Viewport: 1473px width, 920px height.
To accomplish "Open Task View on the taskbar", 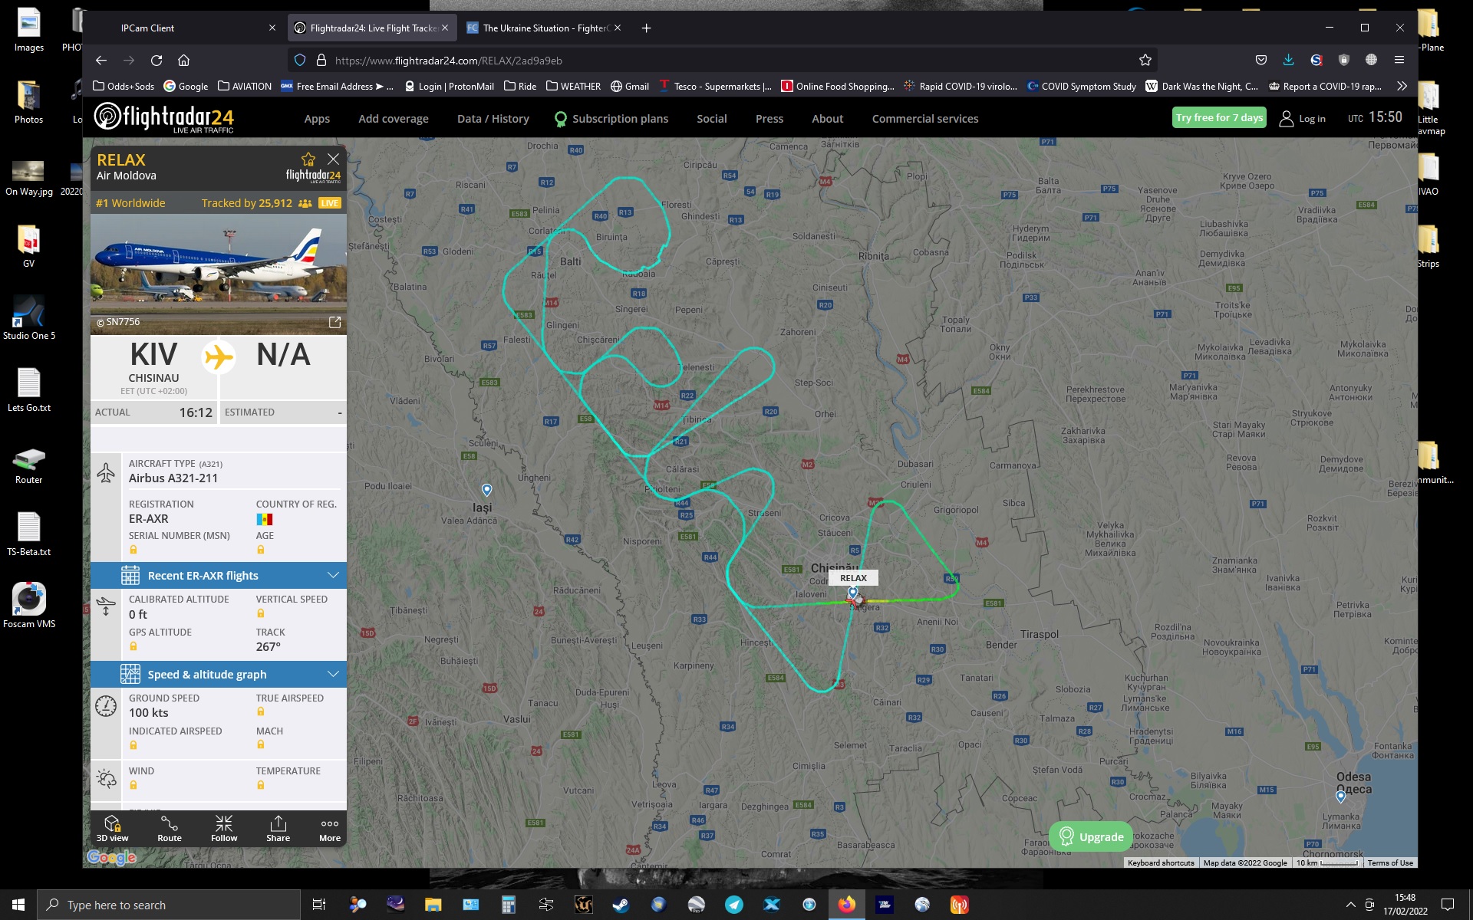I will click(x=318, y=905).
